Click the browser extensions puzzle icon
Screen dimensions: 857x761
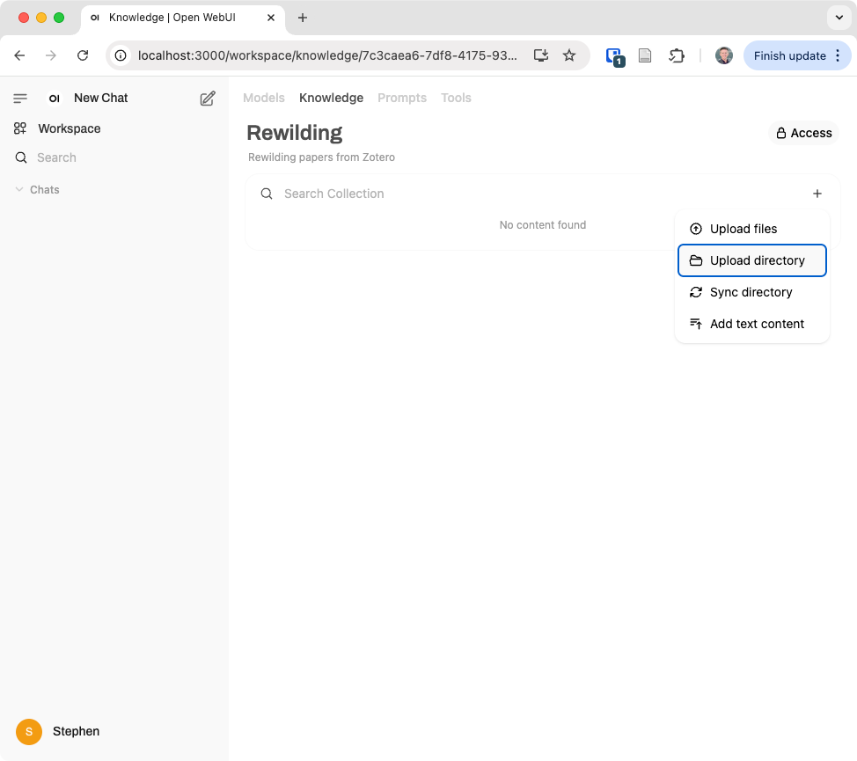tap(677, 55)
